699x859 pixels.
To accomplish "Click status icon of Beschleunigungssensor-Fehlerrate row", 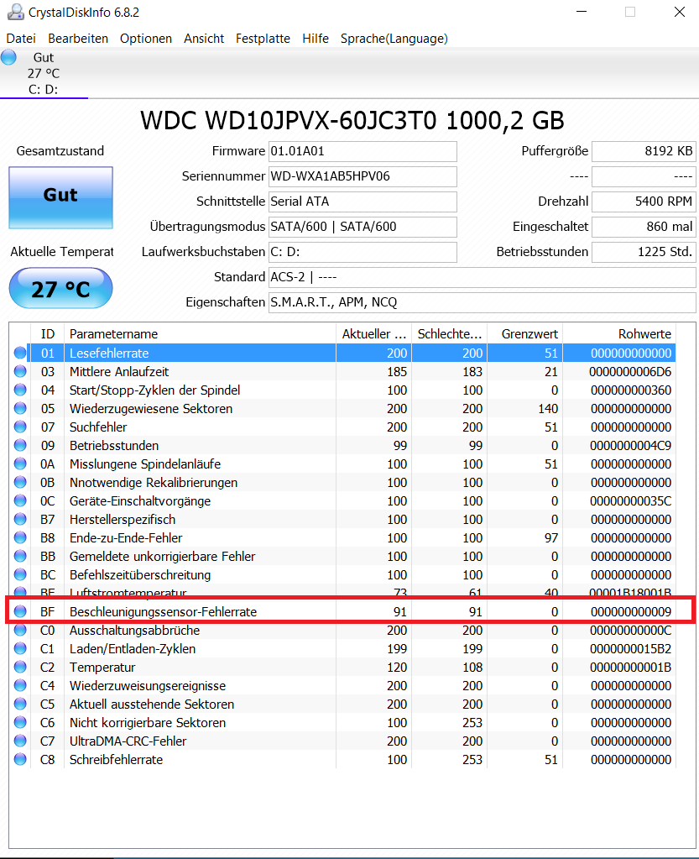I will pos(20,611).
